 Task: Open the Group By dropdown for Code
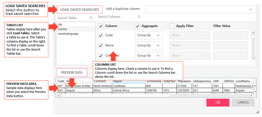149,35
